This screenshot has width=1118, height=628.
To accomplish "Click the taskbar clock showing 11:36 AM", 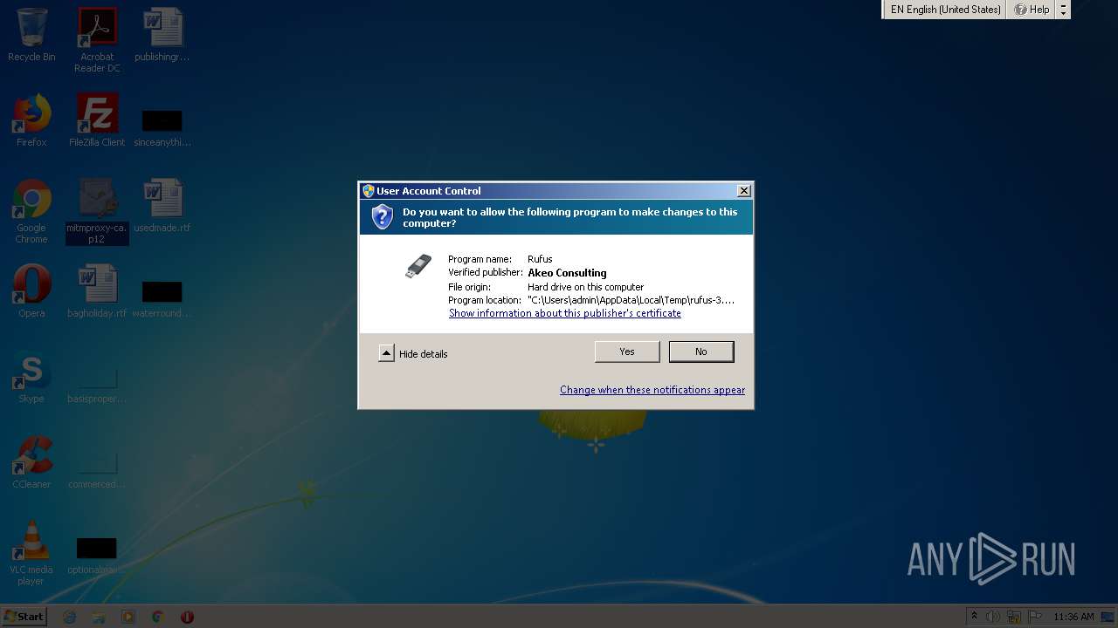I will click(1073, 617).
